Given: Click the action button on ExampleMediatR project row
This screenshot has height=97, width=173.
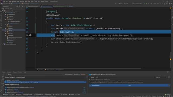Looking at the screenshot, I should [169, 85].
